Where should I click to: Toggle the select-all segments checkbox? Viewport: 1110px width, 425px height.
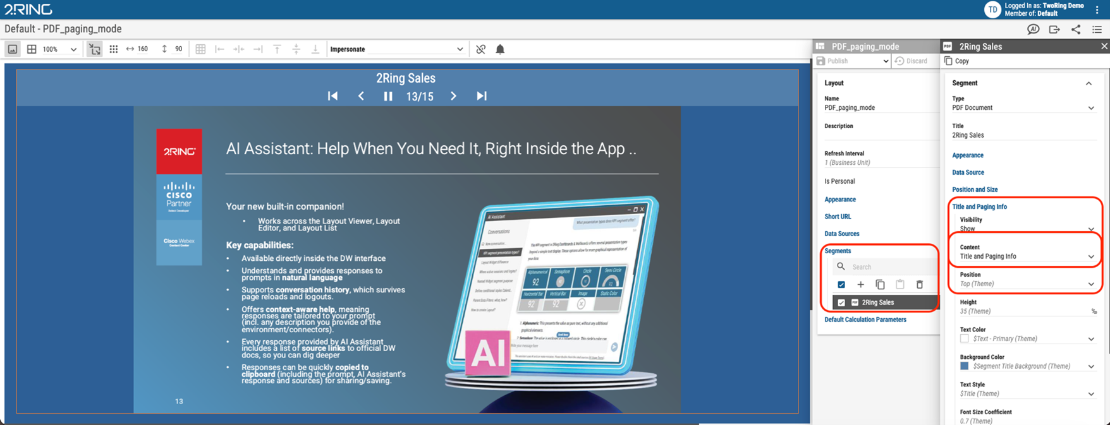[841, 285]
